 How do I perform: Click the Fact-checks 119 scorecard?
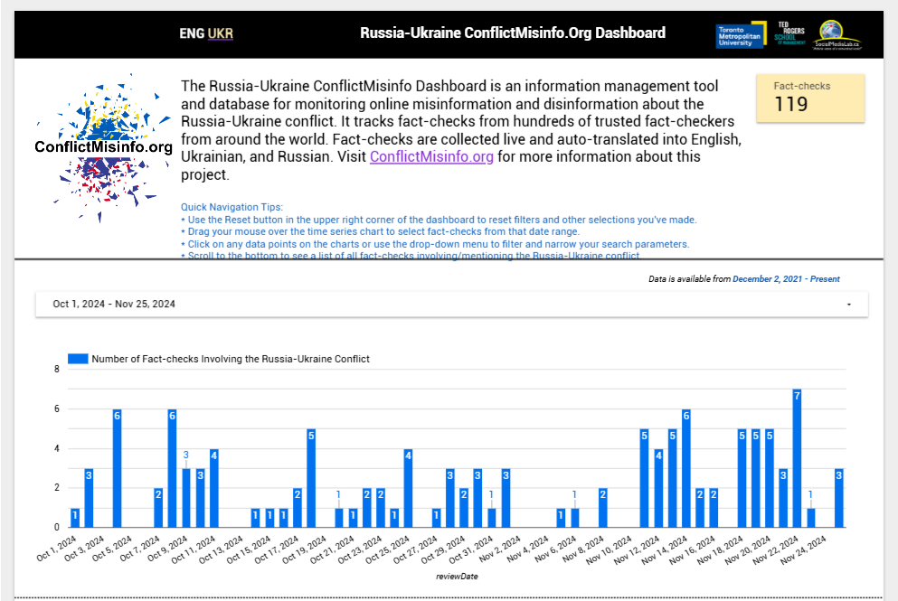tap(809, 98)
